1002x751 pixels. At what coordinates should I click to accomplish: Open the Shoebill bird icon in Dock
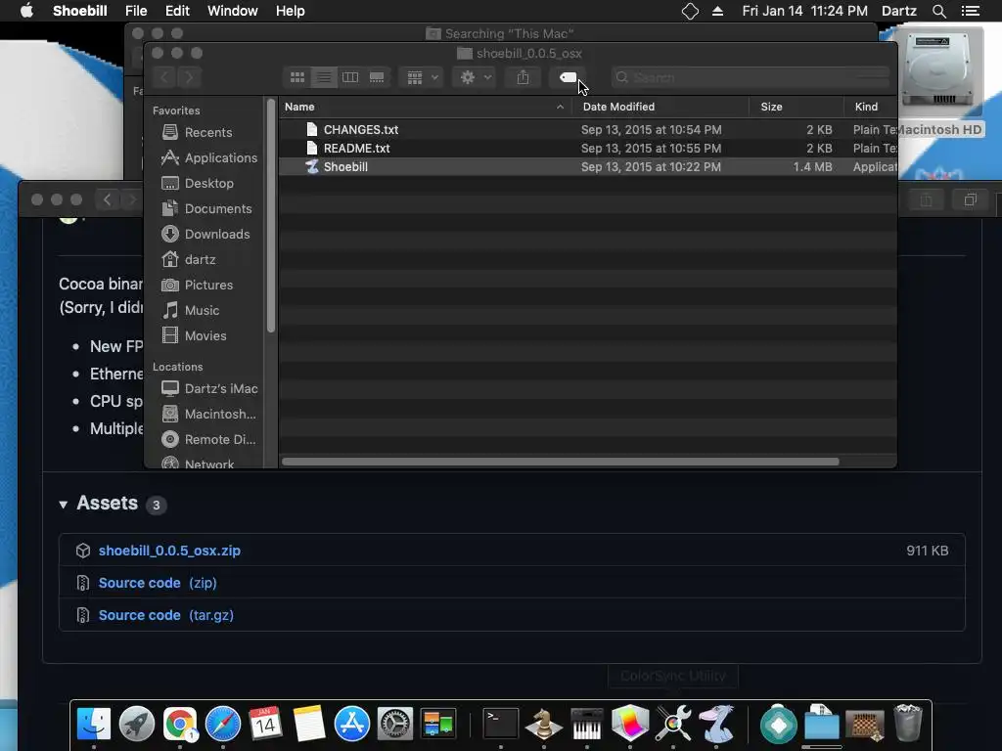click(x=716, y=725)
